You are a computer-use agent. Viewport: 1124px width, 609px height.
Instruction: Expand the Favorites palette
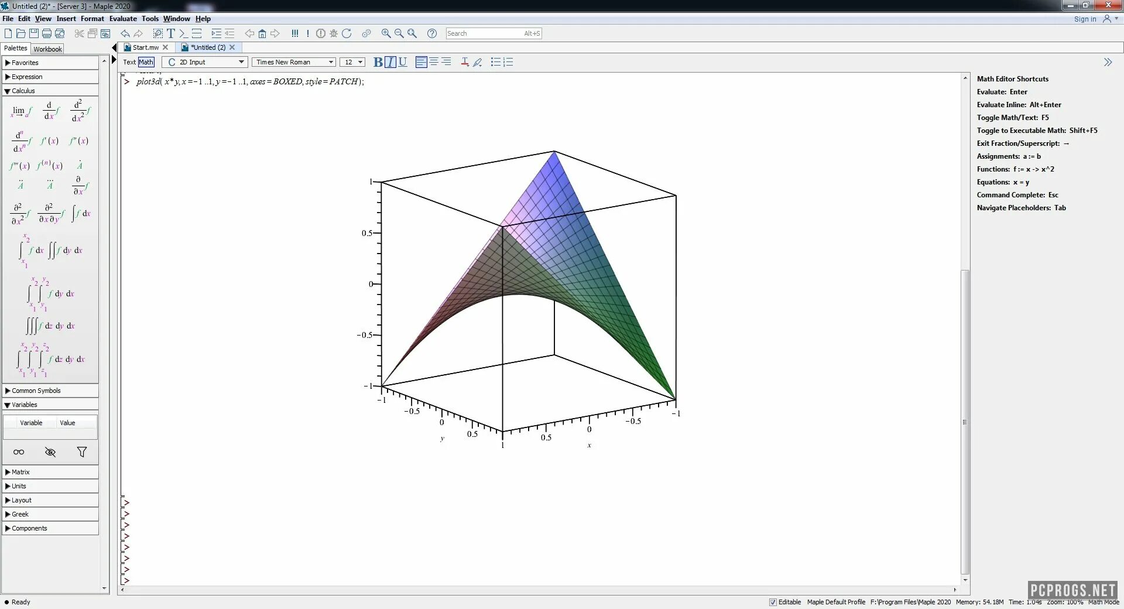(50, 63)
